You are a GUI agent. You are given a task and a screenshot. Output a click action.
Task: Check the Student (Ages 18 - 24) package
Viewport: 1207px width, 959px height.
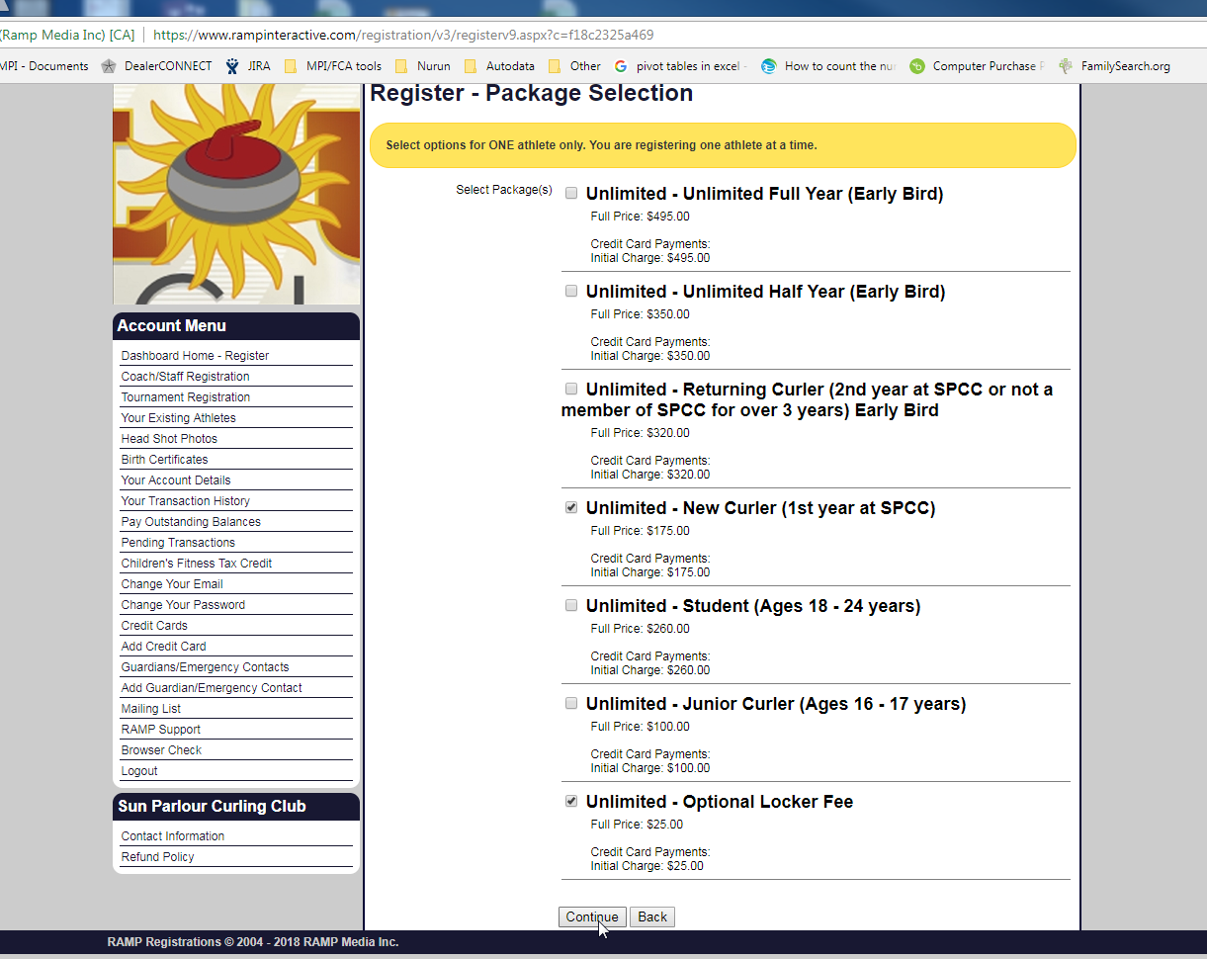[571, 605]
